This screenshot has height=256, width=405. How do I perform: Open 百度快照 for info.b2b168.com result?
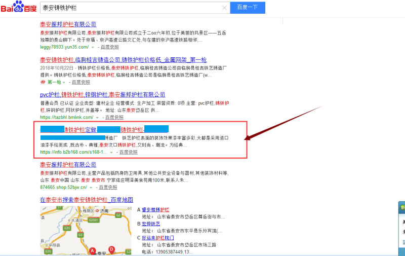129,152
